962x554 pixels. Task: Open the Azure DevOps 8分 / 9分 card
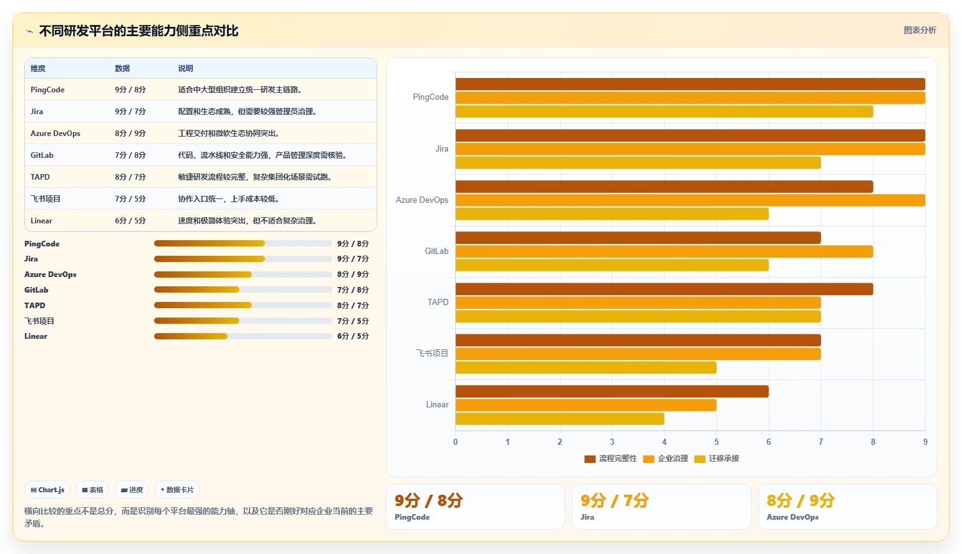pyautogui.click(x=847, y=507)
